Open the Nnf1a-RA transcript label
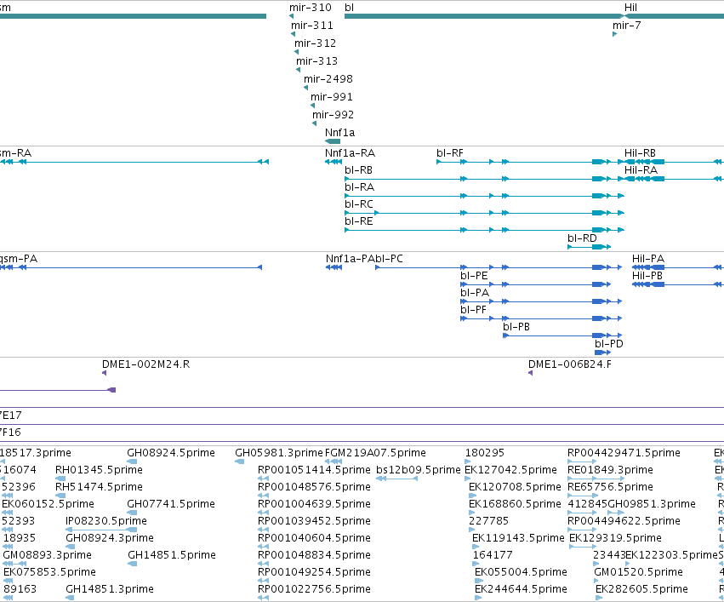Screen dimensions: 724x602 click(x=350, y=153)
